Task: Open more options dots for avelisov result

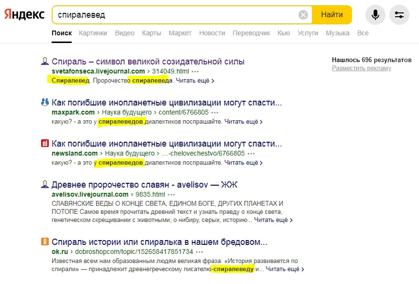Action: 172,195
